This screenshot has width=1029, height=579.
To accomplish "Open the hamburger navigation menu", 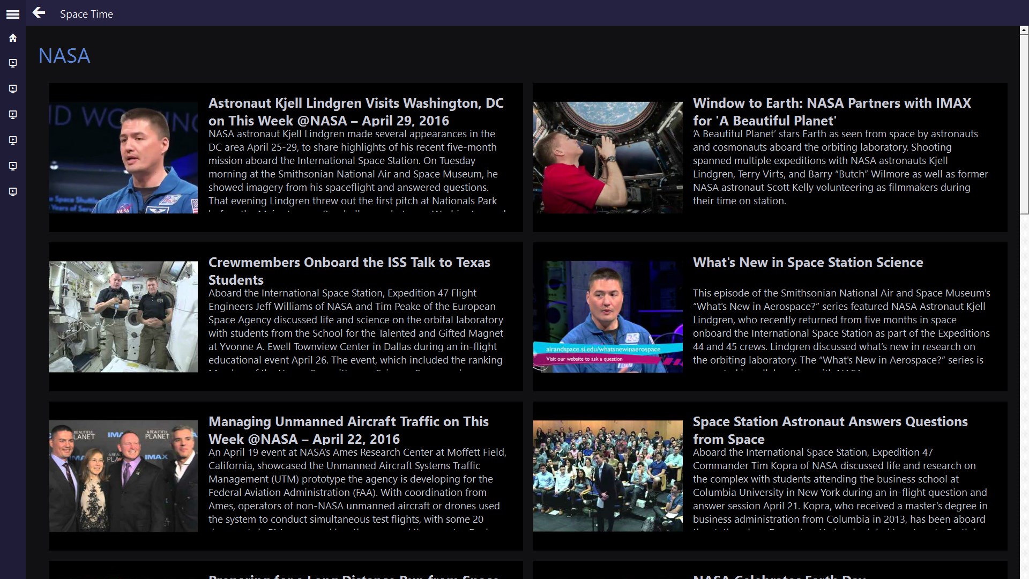I will coord(13,14).
